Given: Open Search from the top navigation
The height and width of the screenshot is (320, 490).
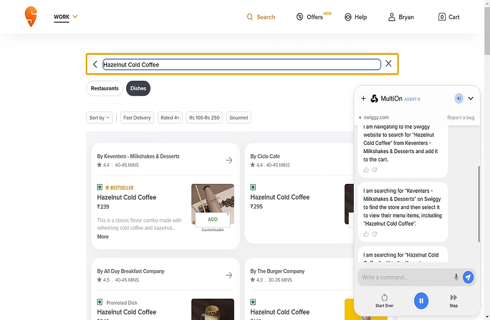Looking at the screenshot, I should click(261, 17).
